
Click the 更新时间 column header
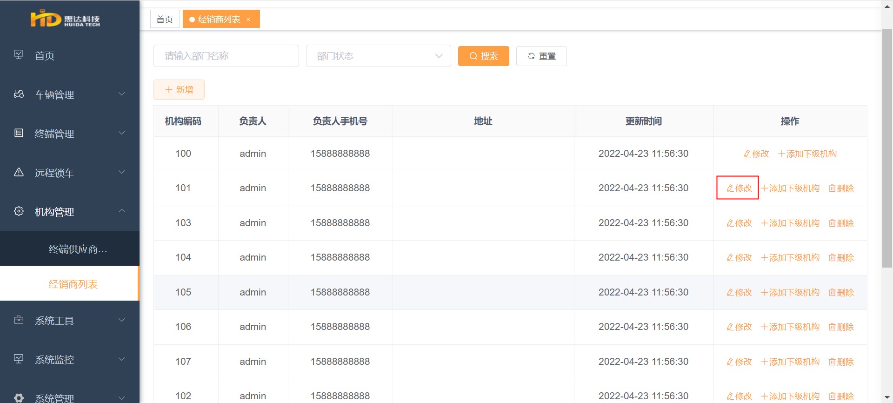click(x=644, y=121)
